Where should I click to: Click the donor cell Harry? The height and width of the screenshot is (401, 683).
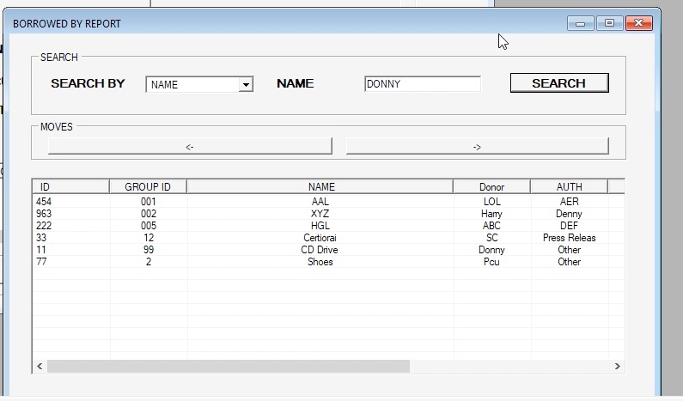click(491, 214)
